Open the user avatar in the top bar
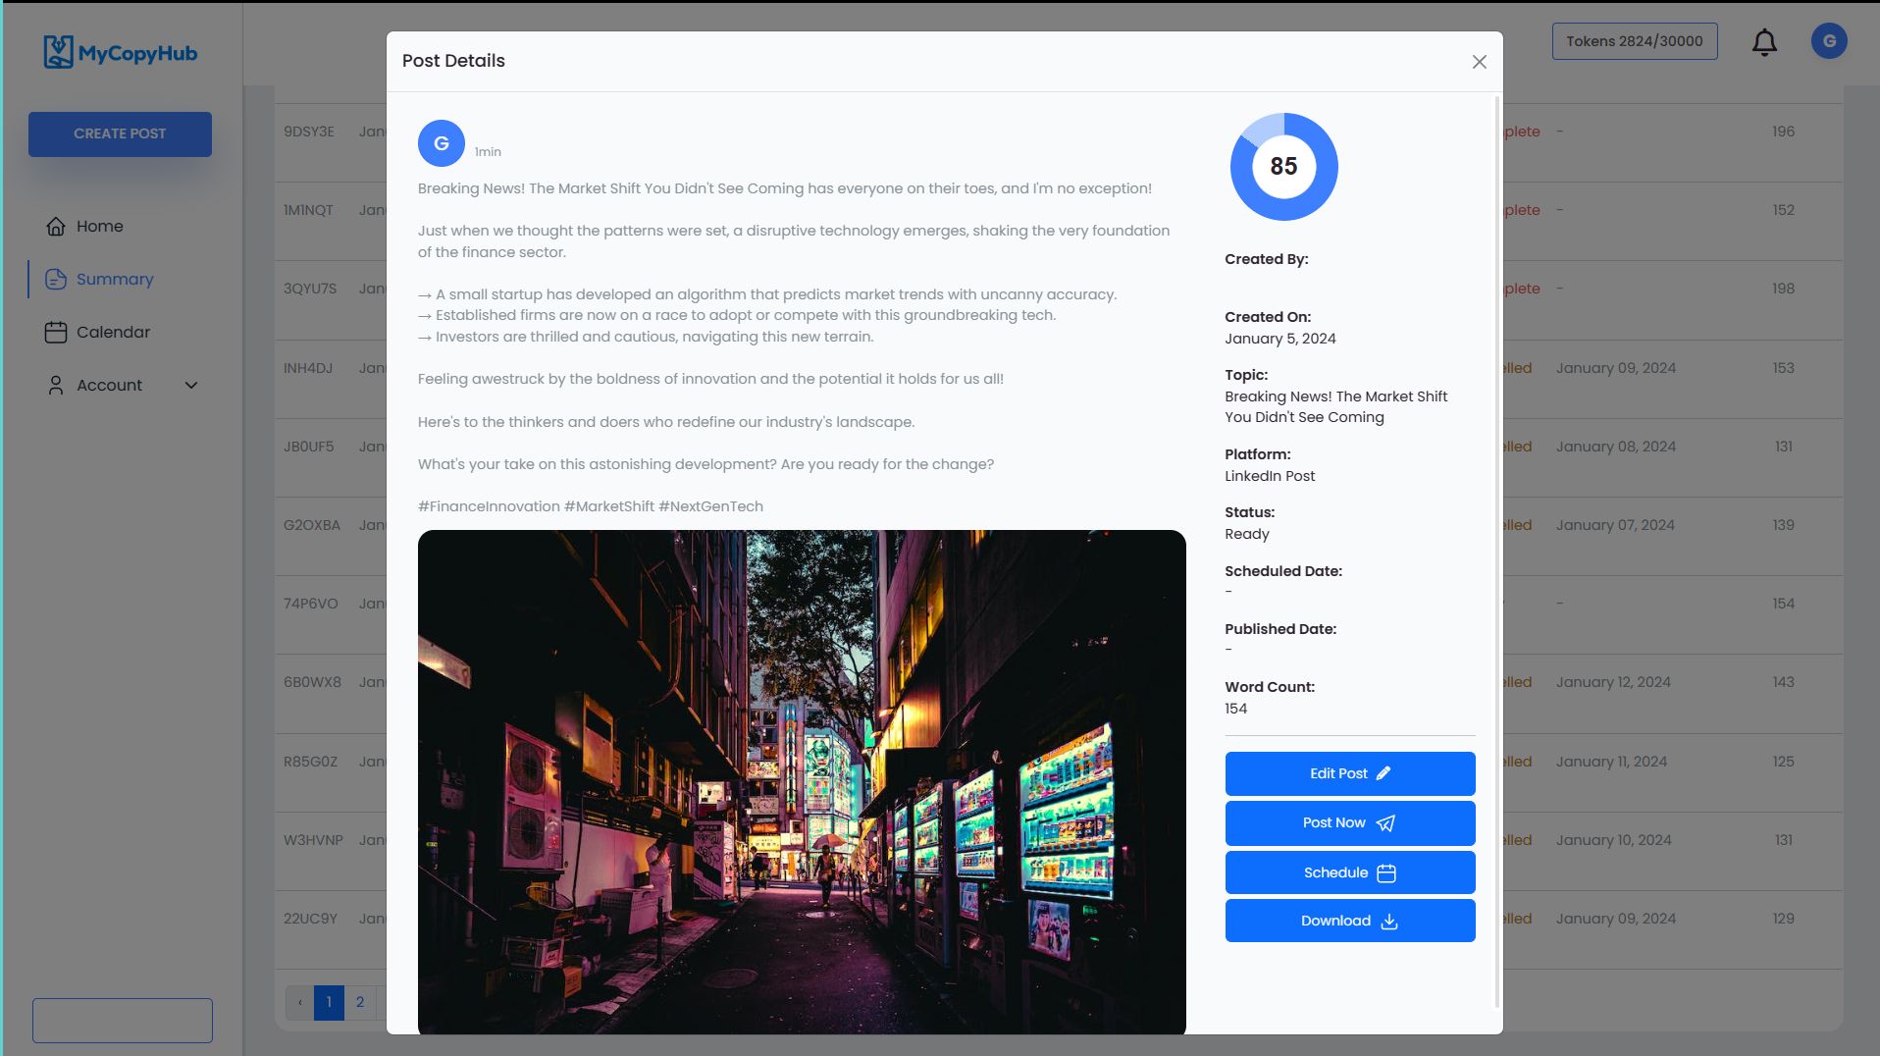Viewport: 1880px width, 1056px height. coord(1828,41)
